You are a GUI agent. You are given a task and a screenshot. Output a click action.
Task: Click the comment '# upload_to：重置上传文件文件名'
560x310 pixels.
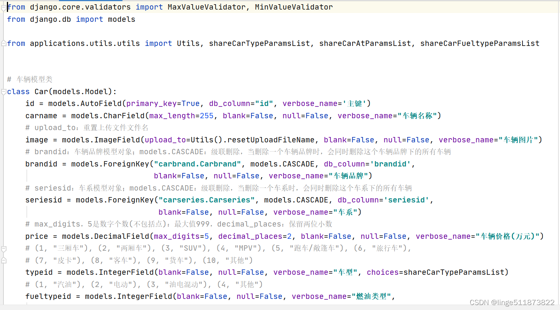pyautogui.click(x=87, y=128)
